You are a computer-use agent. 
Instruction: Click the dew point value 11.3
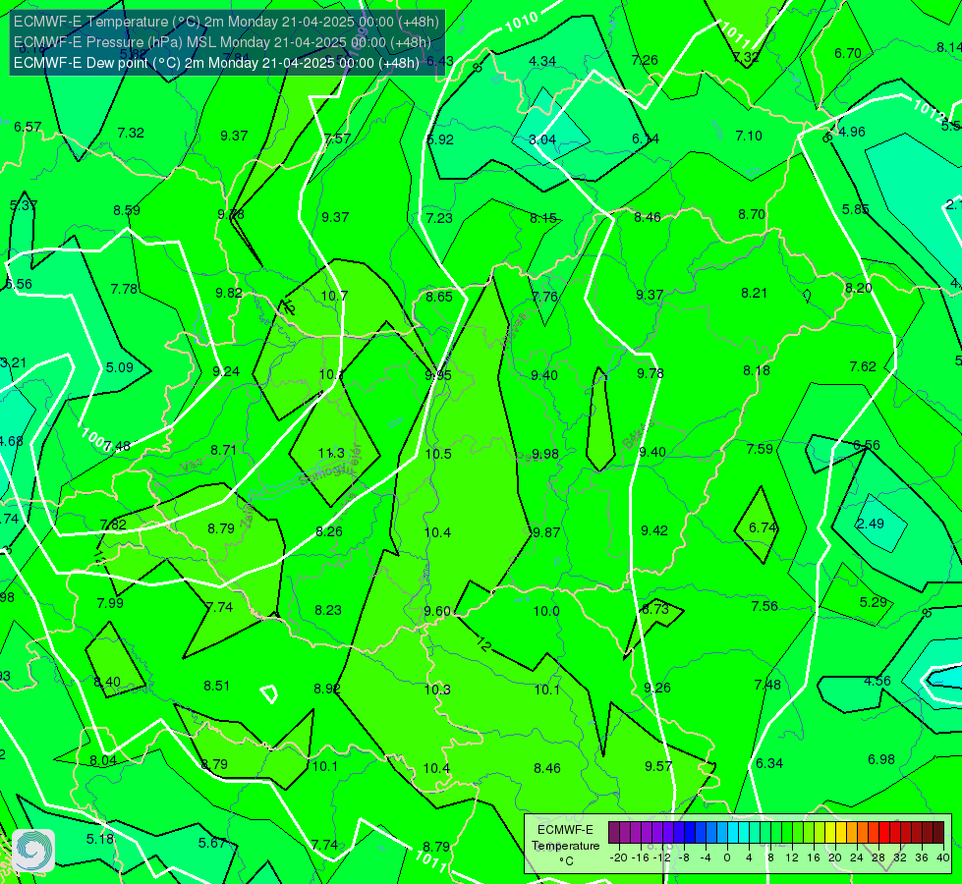pyautogui.click(x=331, y=454)
